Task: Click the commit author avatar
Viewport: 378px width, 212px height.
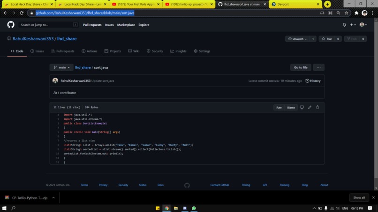Action: [55, 80]
